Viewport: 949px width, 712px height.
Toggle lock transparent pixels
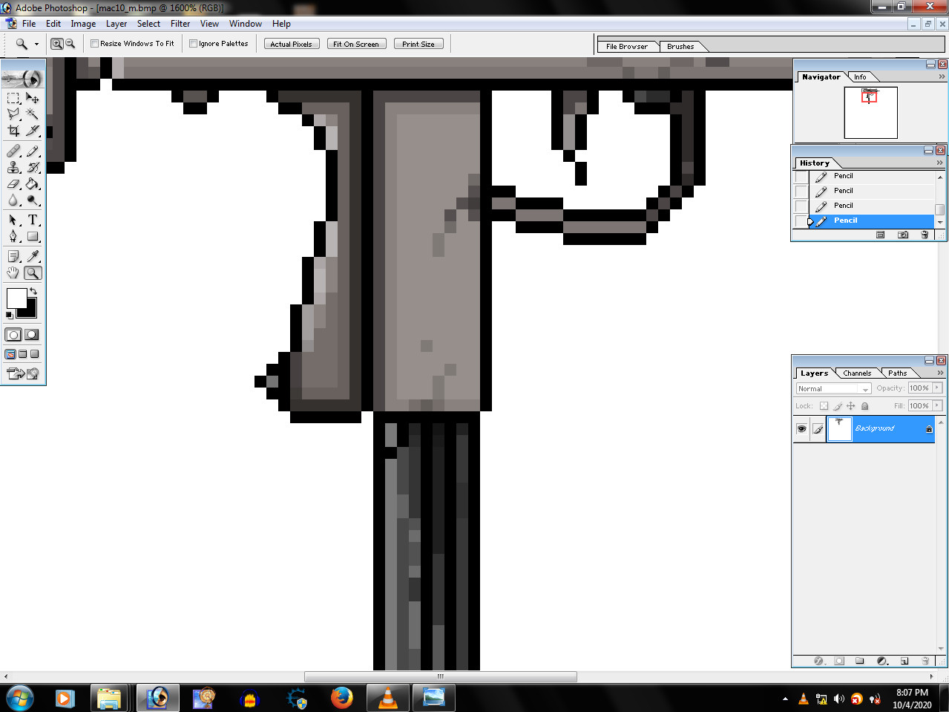point(824,406)
